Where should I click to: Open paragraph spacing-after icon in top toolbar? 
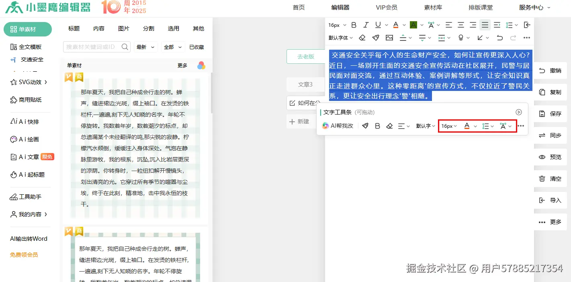(422, 38)
